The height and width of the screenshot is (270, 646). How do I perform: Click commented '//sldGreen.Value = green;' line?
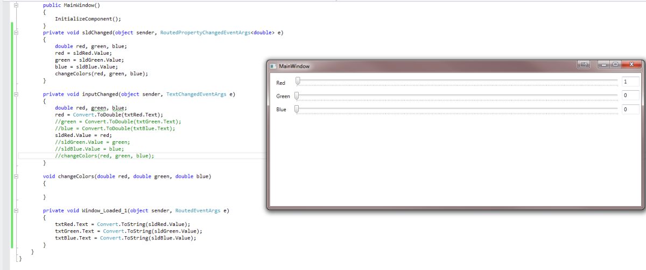[x=93, y=142]
